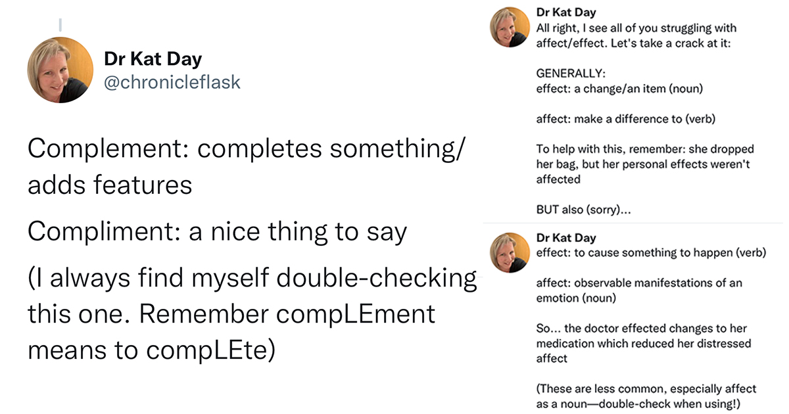Open the @chronicleflask handle
The image size is (789, 414).
pos(172,82)
